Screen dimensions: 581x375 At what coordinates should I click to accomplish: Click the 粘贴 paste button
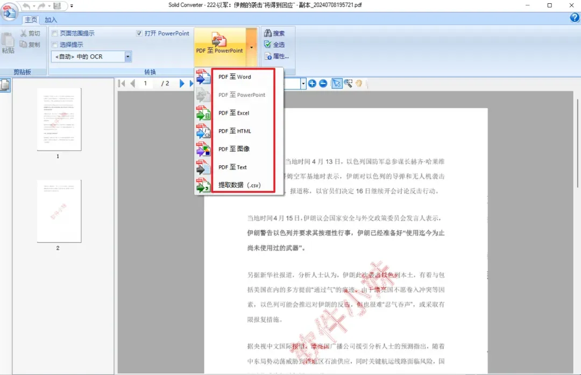[x=8, y=43]
